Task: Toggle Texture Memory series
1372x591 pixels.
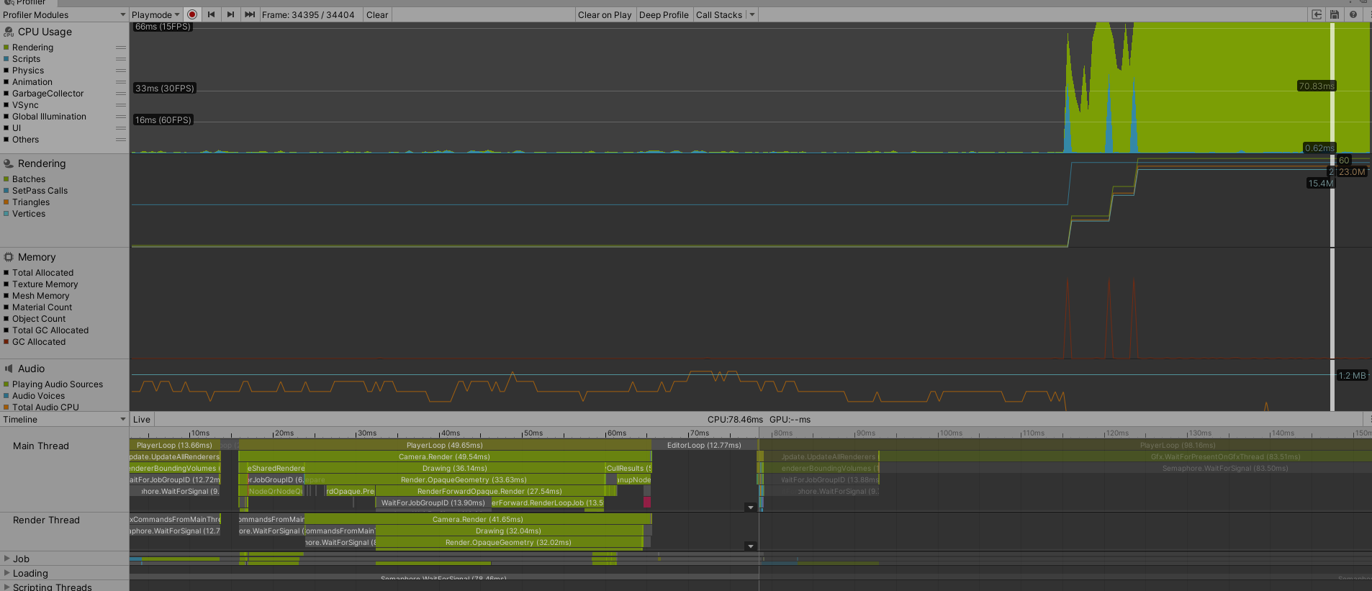Action: pyautogui.click(x=6, y=284)
